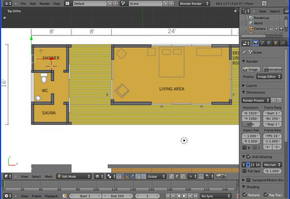Select 16 anti-aliasing samples
The image size is (290, 199).
(258, 165)
